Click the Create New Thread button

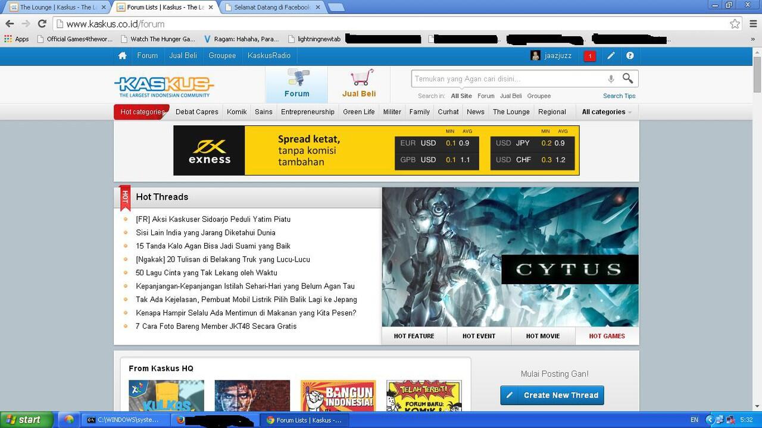552,395
